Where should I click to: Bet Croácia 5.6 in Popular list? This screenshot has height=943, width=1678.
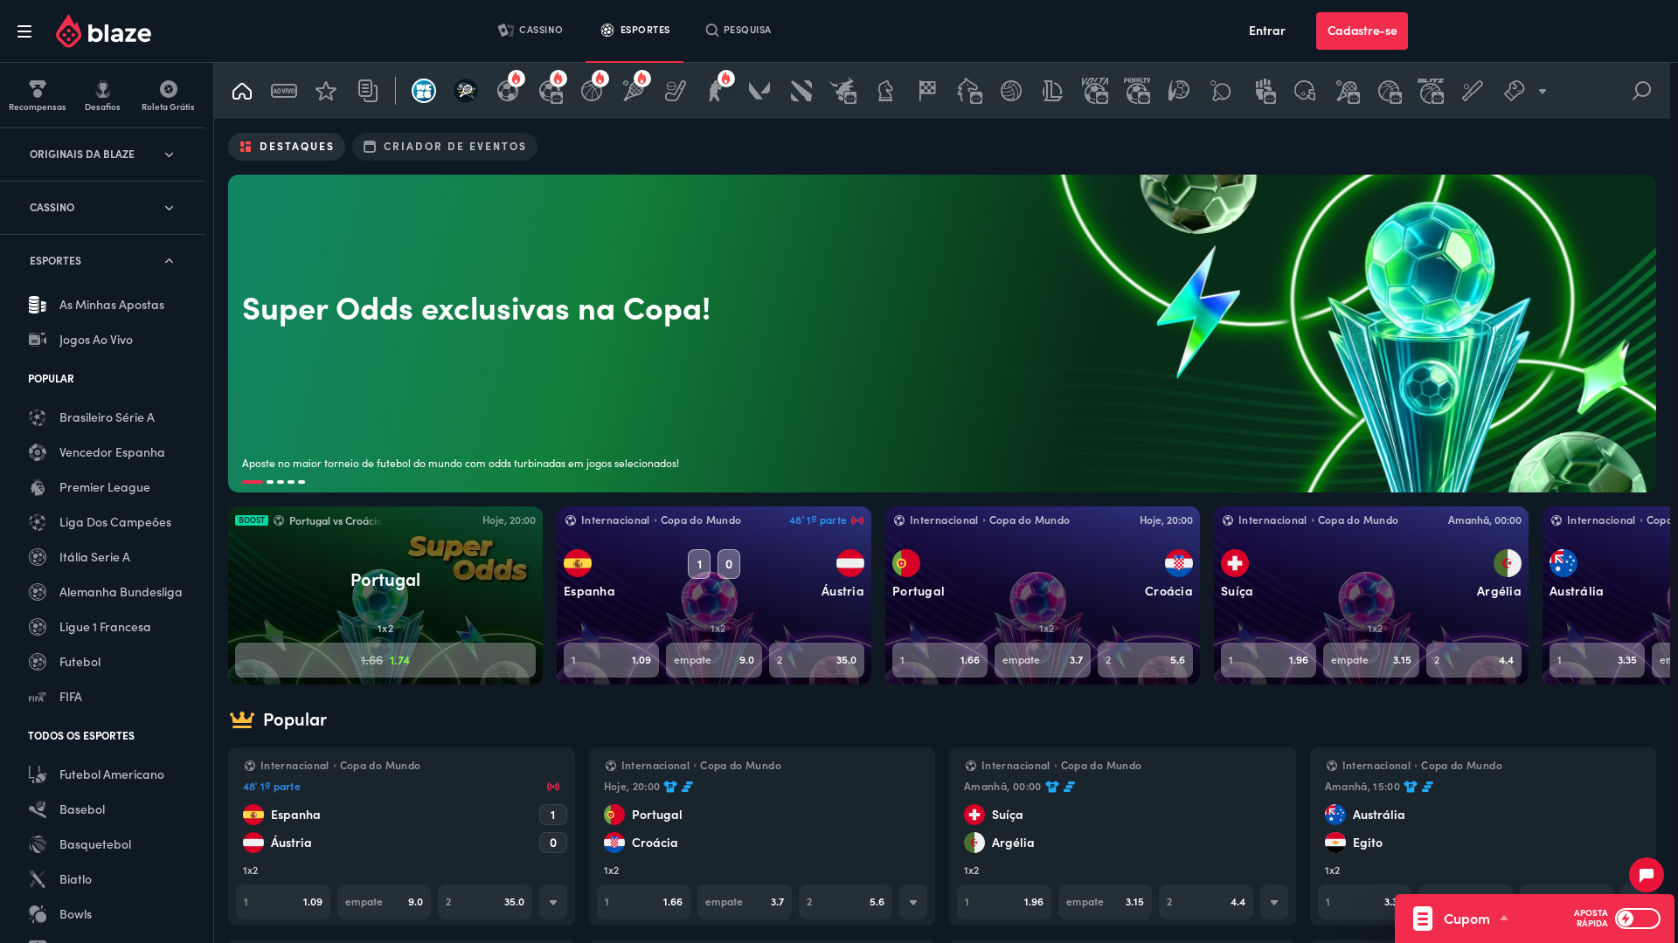[845, 902]
